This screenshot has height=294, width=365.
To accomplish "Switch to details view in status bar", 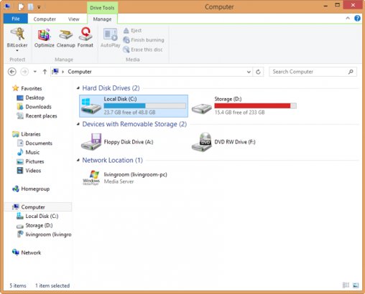I will point(346,285).
